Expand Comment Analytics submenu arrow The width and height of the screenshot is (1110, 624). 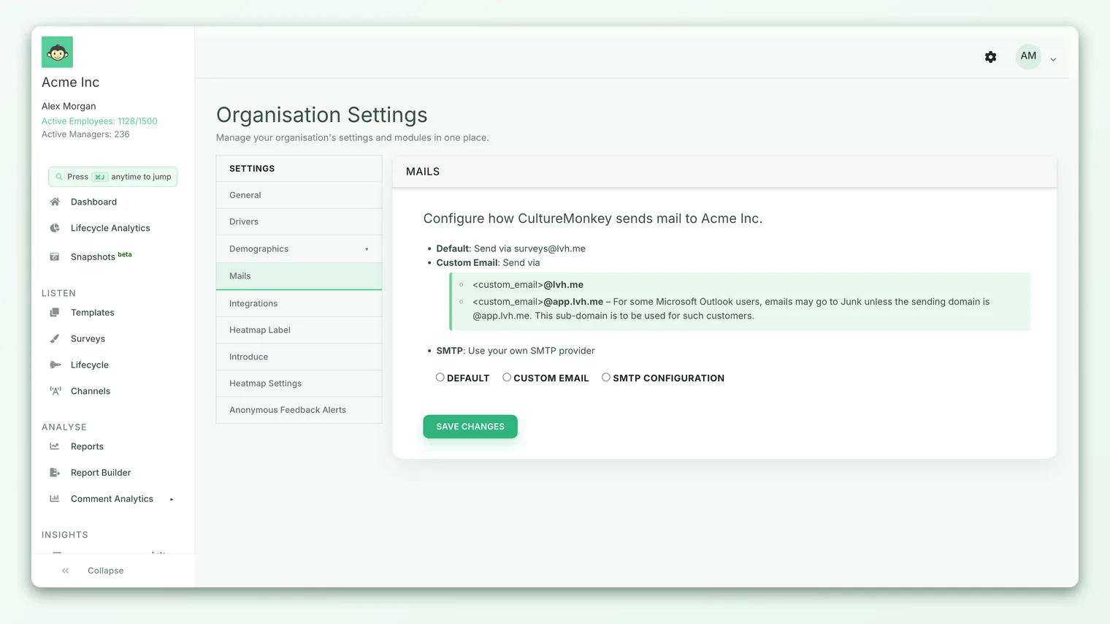point(172,500)
